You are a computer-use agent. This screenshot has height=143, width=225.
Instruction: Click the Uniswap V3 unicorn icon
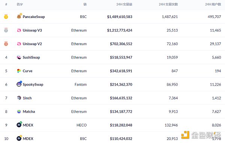click(19, 30)
